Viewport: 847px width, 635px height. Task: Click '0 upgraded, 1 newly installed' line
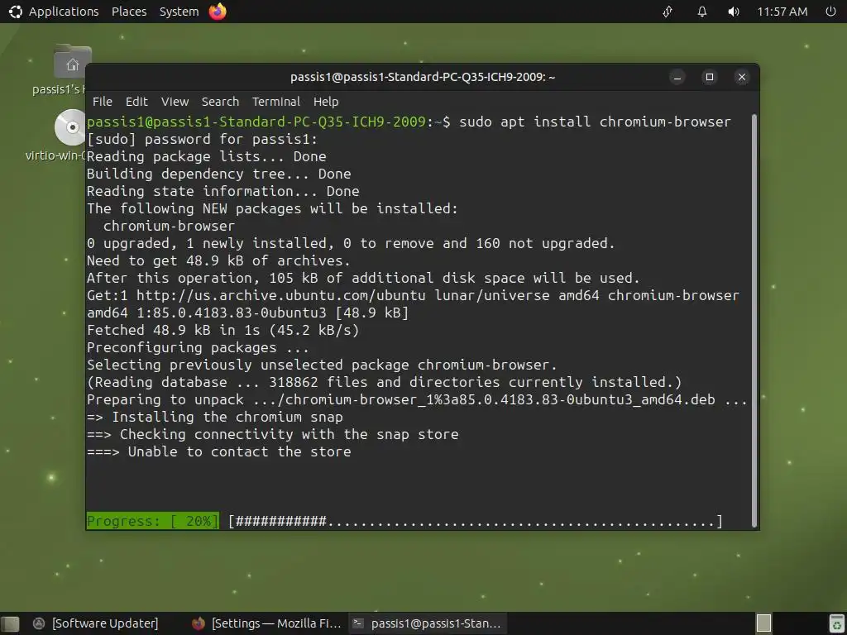coord(351,244)
